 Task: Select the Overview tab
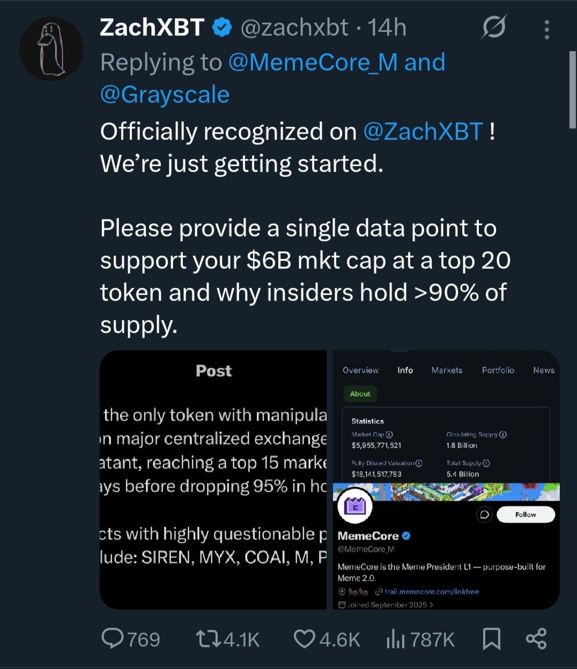coord(360,370)
